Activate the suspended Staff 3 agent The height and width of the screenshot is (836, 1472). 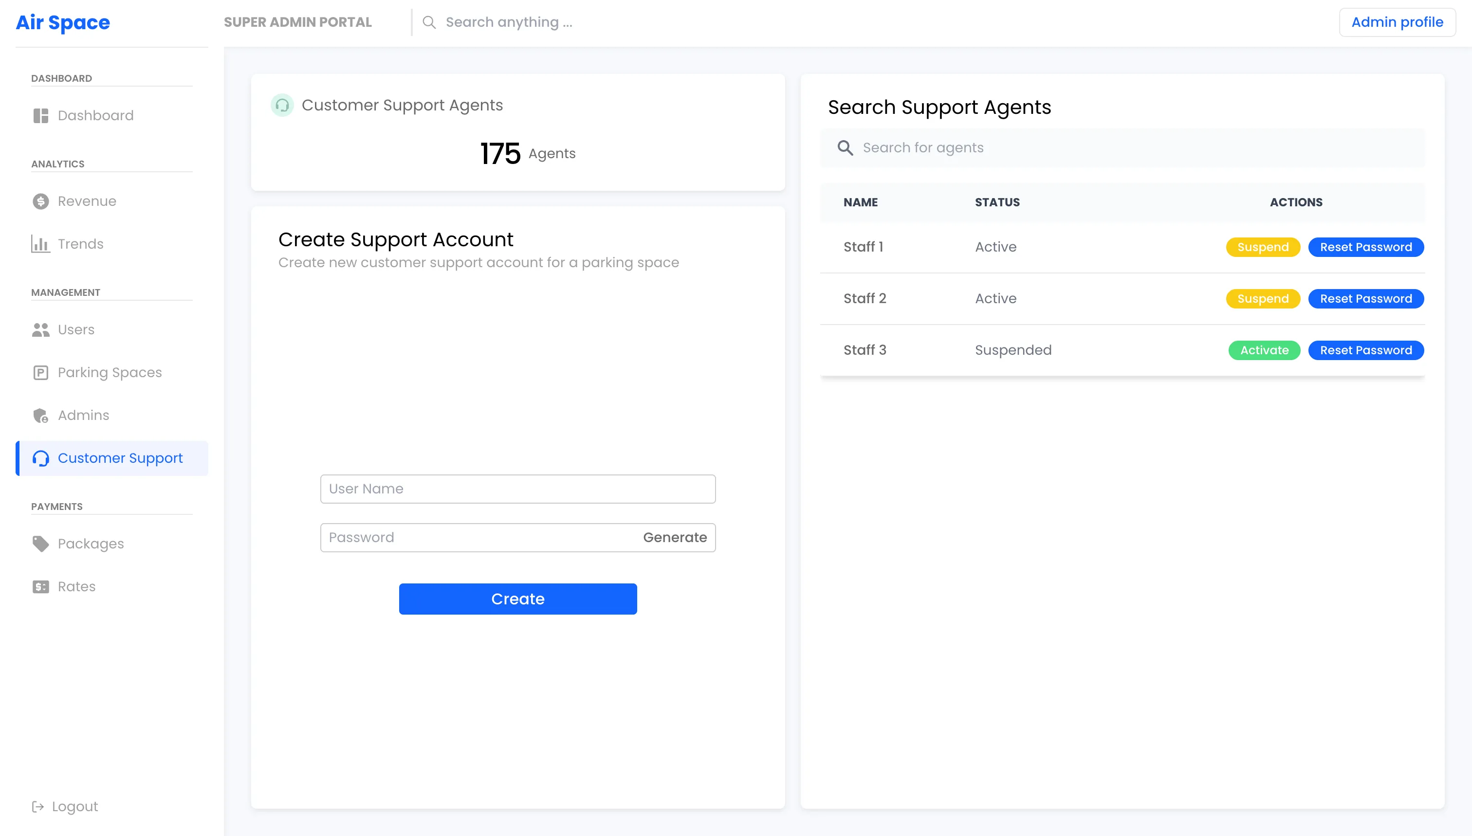click(x=1264, y=350)
